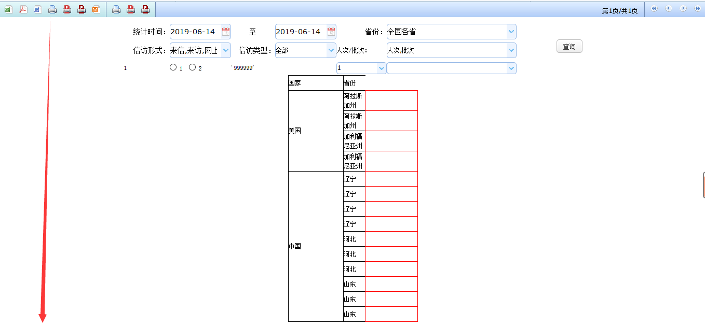The image size is (705, 326).
Task: Jump to the last page
Action: pos(698,8)
